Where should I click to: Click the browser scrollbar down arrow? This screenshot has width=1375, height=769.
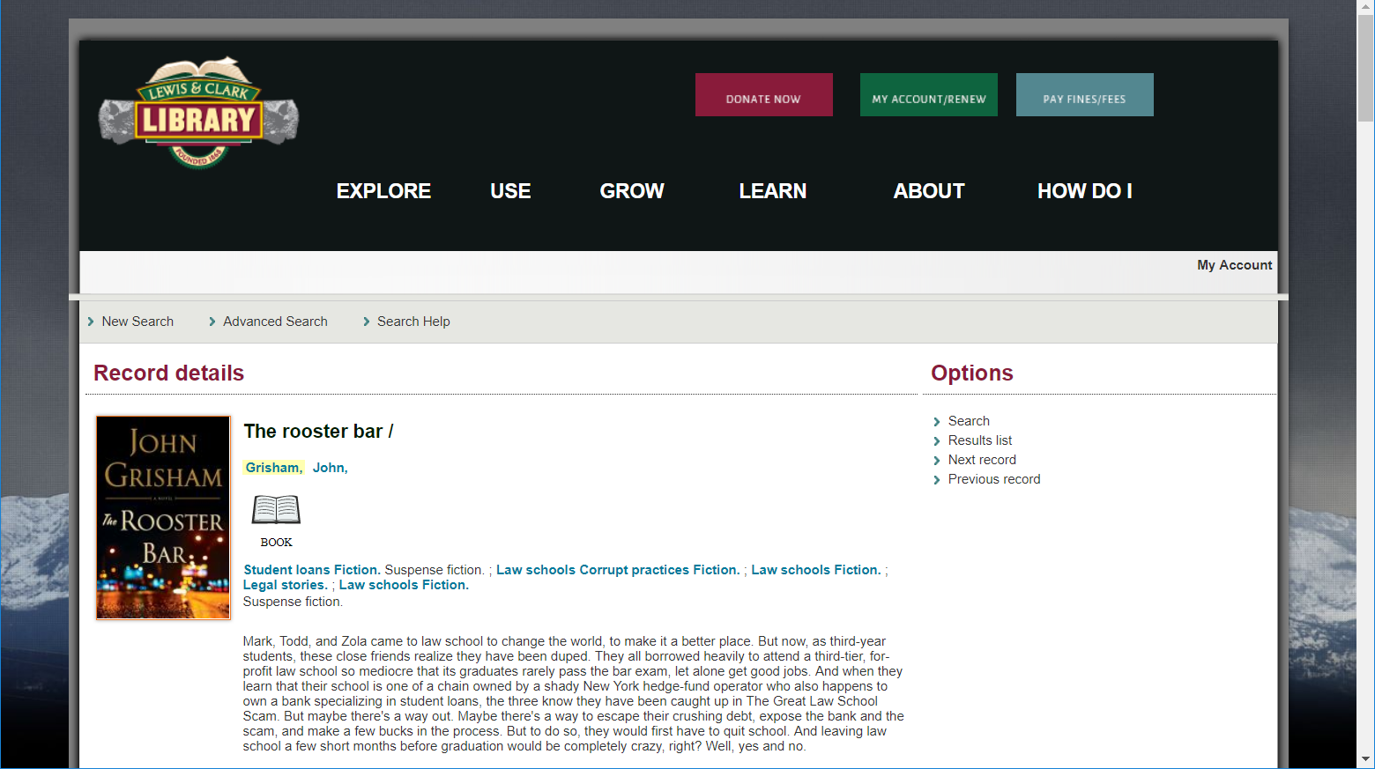(x=1365, y=759)
